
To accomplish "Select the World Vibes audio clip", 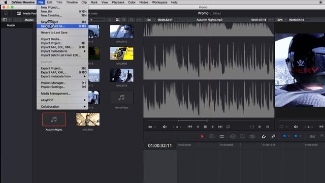I will 122,98.
